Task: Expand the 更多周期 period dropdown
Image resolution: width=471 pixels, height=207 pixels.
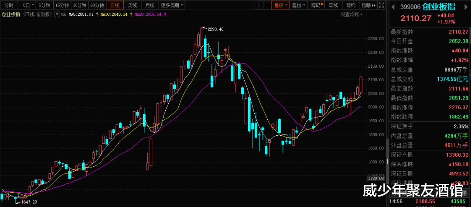Action: [172, 5]
